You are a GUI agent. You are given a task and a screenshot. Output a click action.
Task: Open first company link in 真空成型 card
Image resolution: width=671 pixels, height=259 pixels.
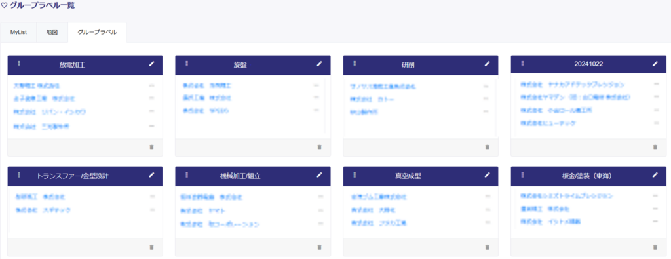click(x=378, y=197)
